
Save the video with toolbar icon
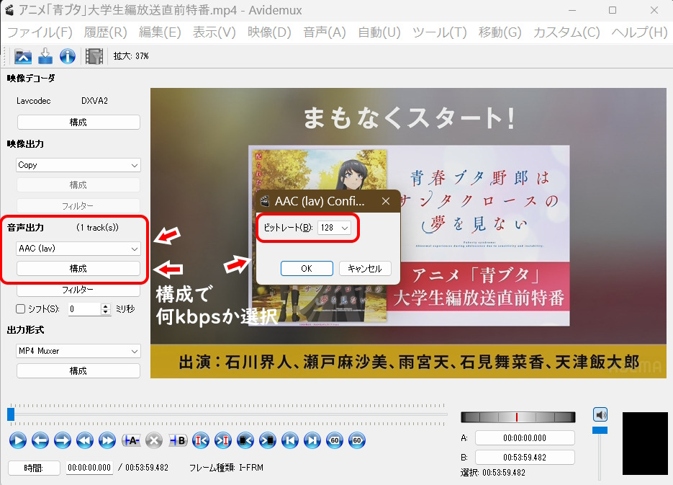point(45,56)
